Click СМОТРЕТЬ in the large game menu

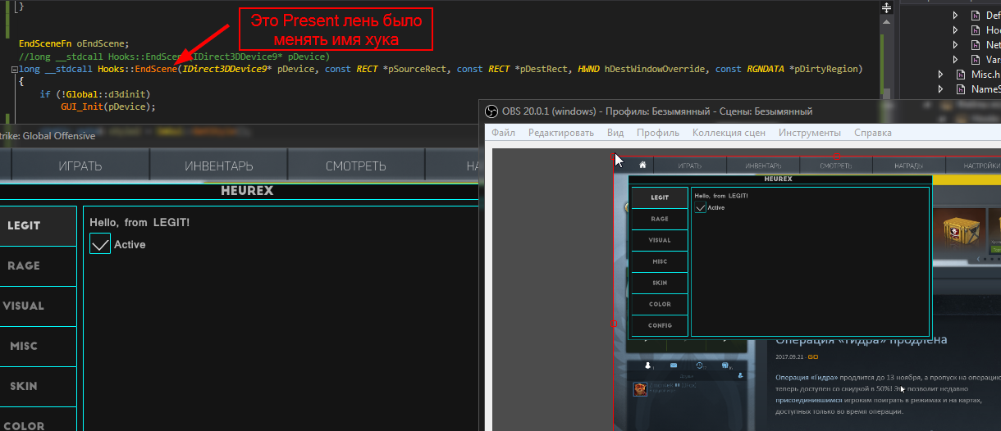pos(355,166)
